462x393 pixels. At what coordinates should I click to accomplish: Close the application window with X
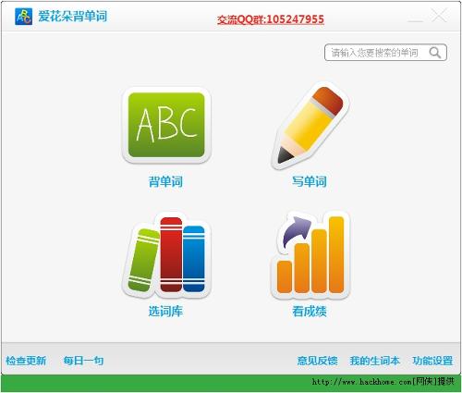tap(439, 15)
